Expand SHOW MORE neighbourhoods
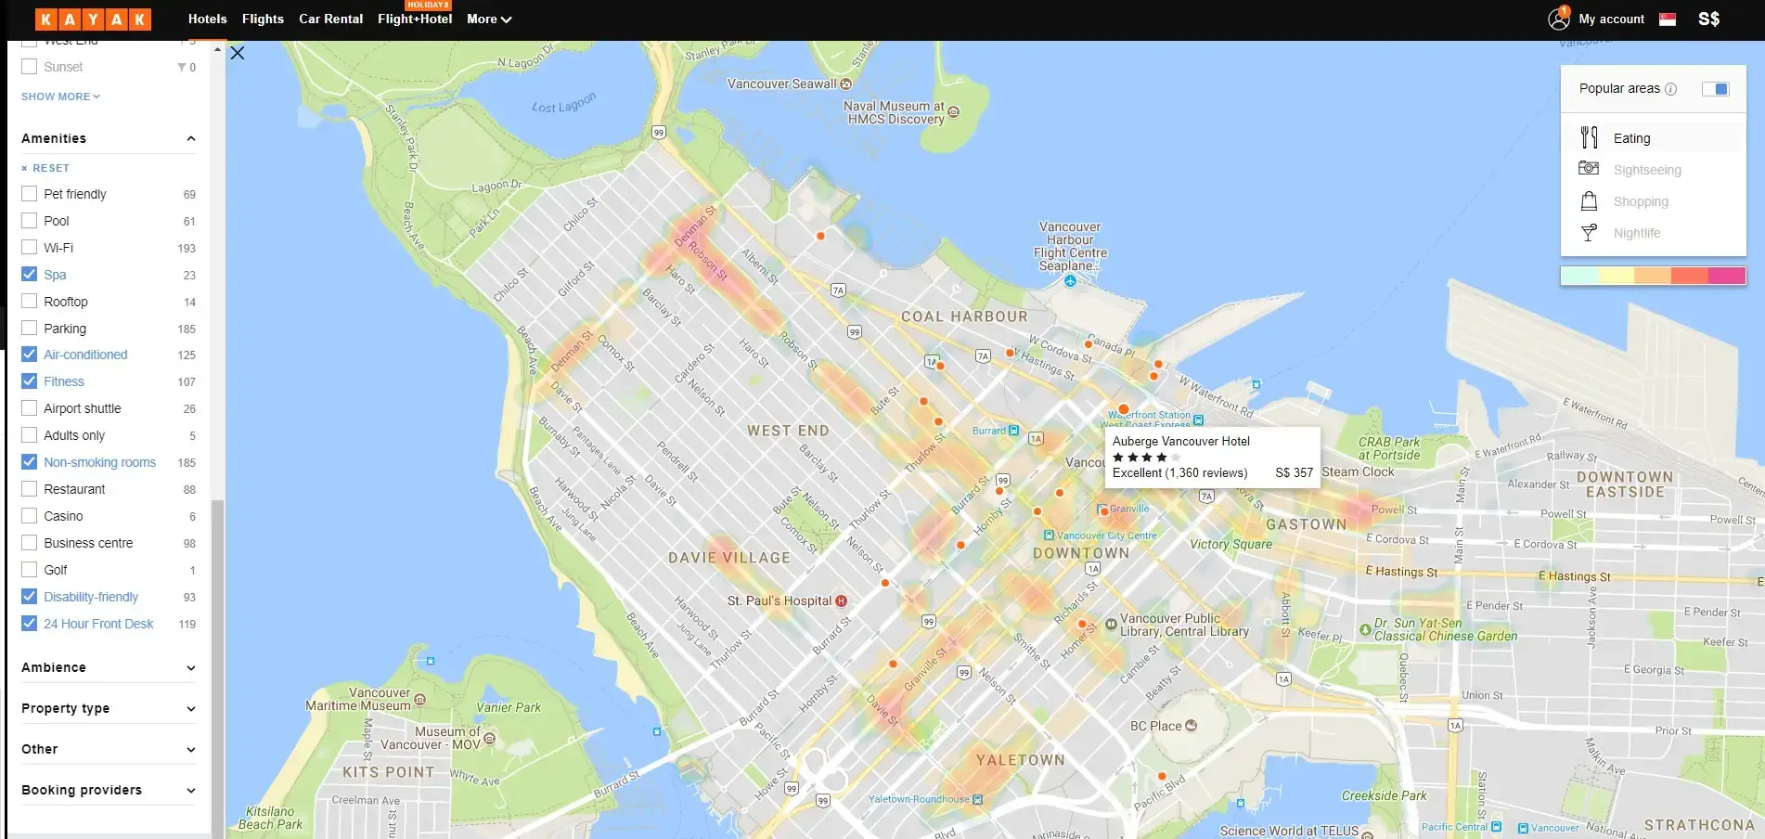 pos(60,97)
